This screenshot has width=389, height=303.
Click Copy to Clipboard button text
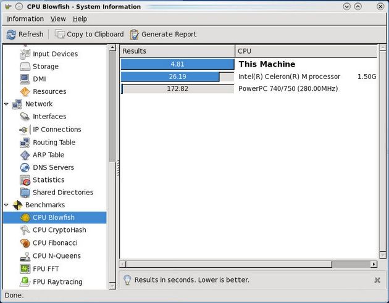[x=95, y=34]
